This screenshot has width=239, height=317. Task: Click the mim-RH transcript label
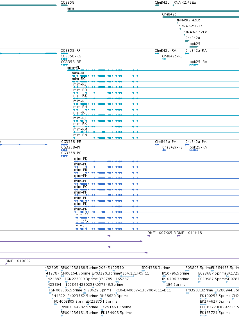pos(80,107)
